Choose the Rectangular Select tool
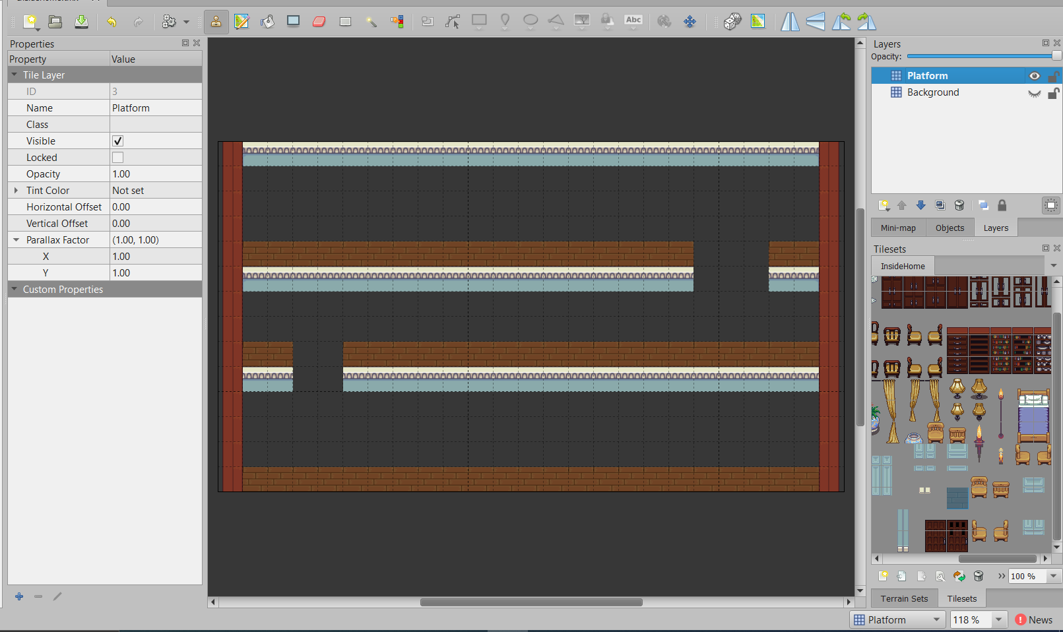 pyautogui.click(x=345, y=22)
